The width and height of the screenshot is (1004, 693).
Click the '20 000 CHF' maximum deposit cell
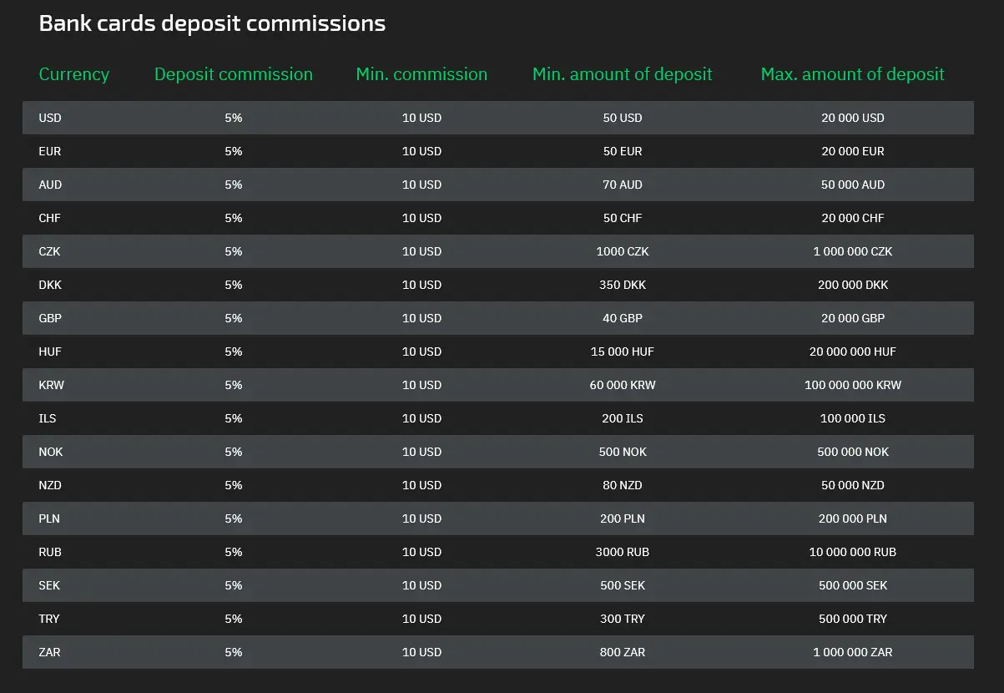coord(853,218)
